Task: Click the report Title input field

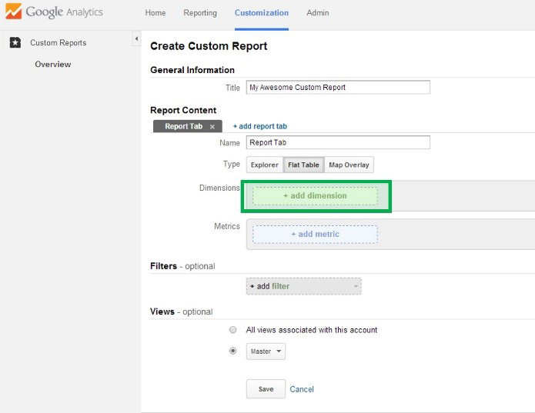Action: click(337, 88)
